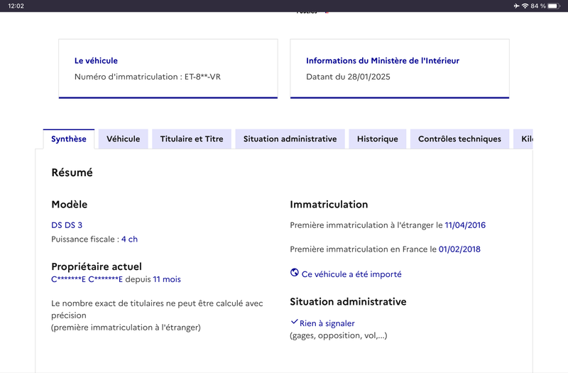Image resolution: width=568 pixels, height=373 pixels.
Task: Click the 'Le véhicule' card title
Action: click(x=96, y=60)
